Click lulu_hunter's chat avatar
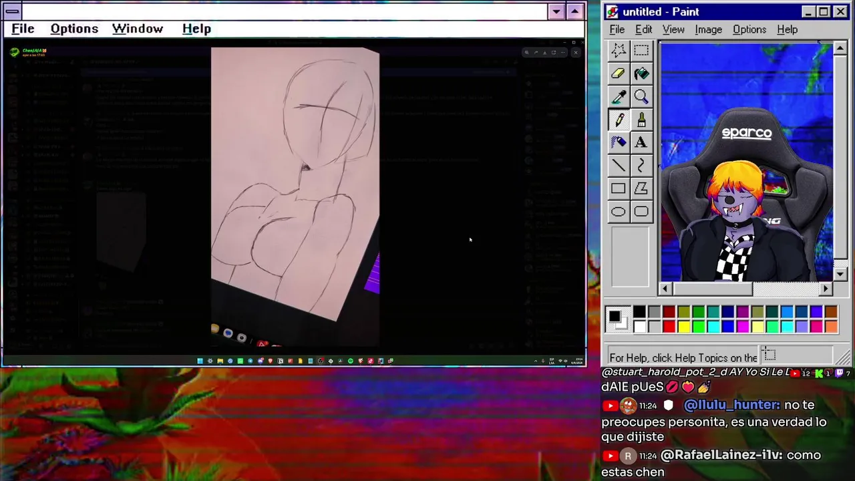The height and width of the screenshot is (481, 855). coord(628,406)
